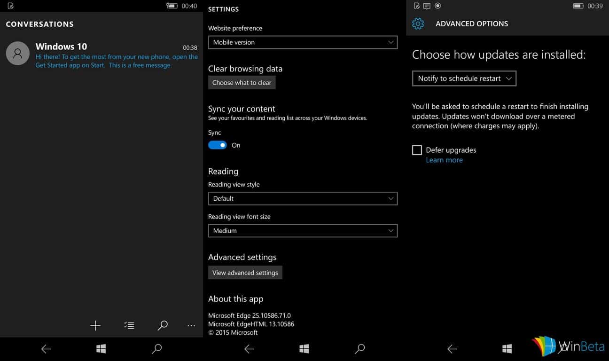Click the gear icon beside Advanced Options
Image resolution: width=609 pixels, height=361 pixels.
click(418, 24)
